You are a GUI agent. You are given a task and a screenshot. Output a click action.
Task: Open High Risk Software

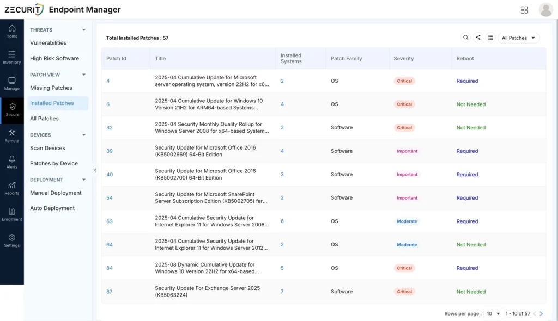point(54,58)
